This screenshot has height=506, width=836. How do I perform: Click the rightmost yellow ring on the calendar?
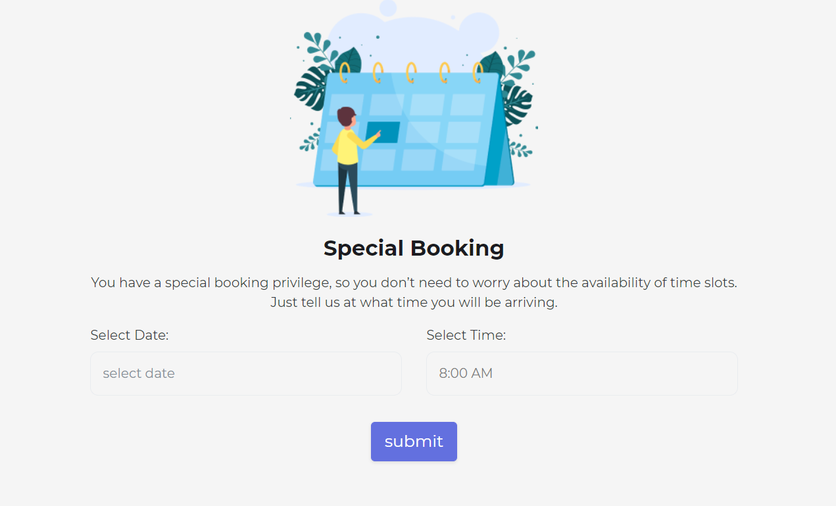coord(478,72)
